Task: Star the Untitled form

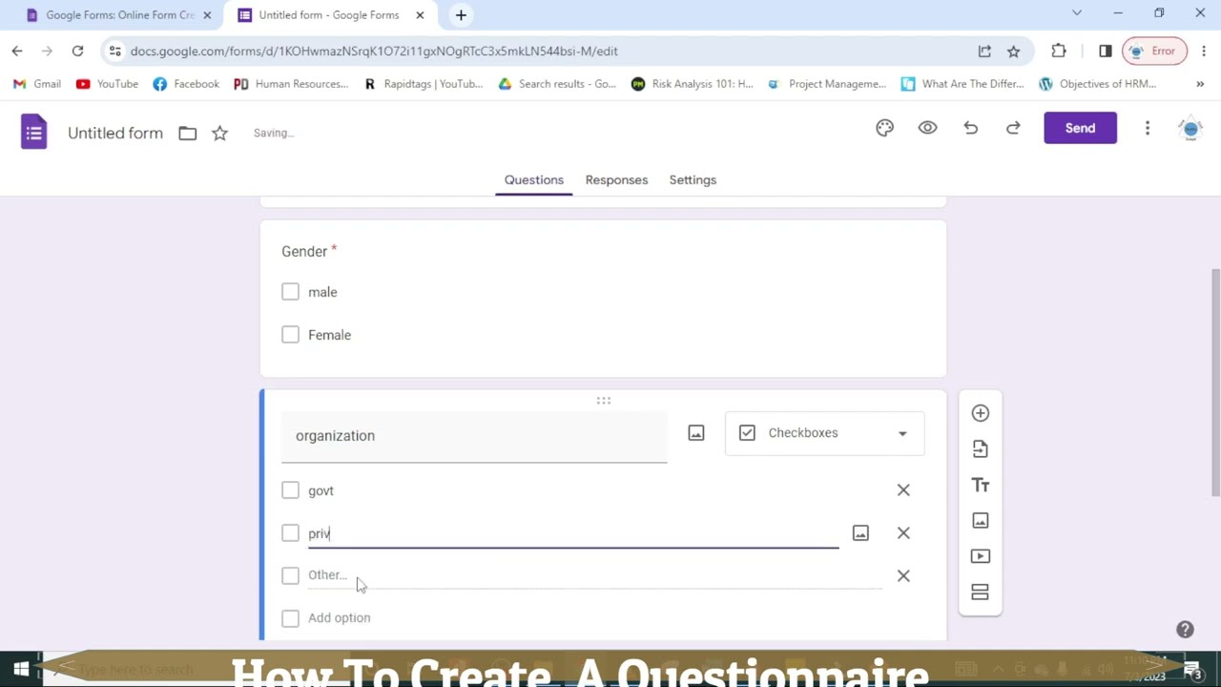Action: (x=219, y=134)
